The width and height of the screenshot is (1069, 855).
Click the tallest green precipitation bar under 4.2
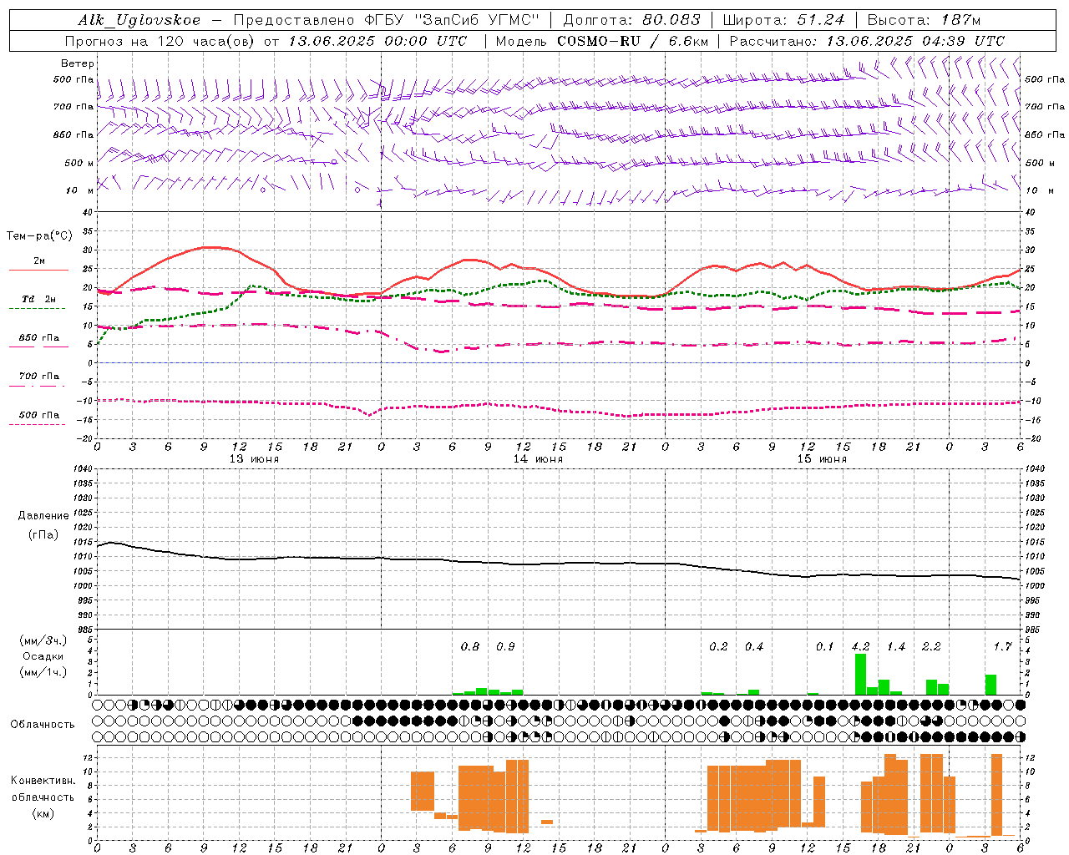[860, 674]
